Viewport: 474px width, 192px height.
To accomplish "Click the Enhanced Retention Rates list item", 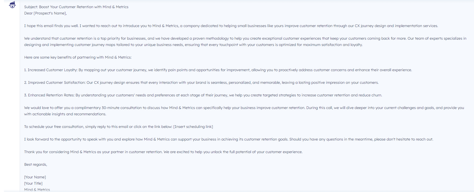I will (x=203, y=95).
